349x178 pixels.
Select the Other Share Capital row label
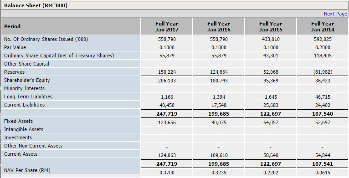coord(26,64)
